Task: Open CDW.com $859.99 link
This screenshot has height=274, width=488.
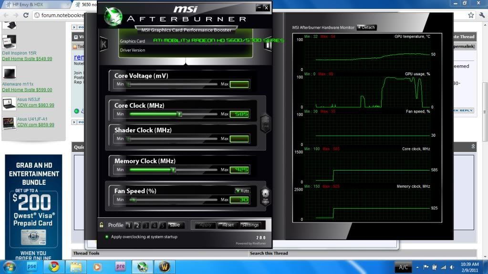Action: click(35, 125)
